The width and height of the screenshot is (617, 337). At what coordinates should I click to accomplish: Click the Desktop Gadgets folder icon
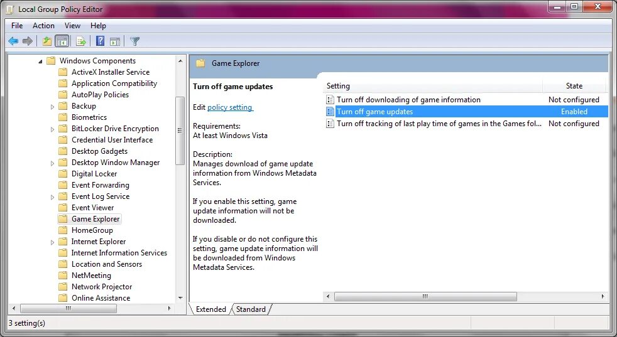pyautogui.click(x=63, y=151)
